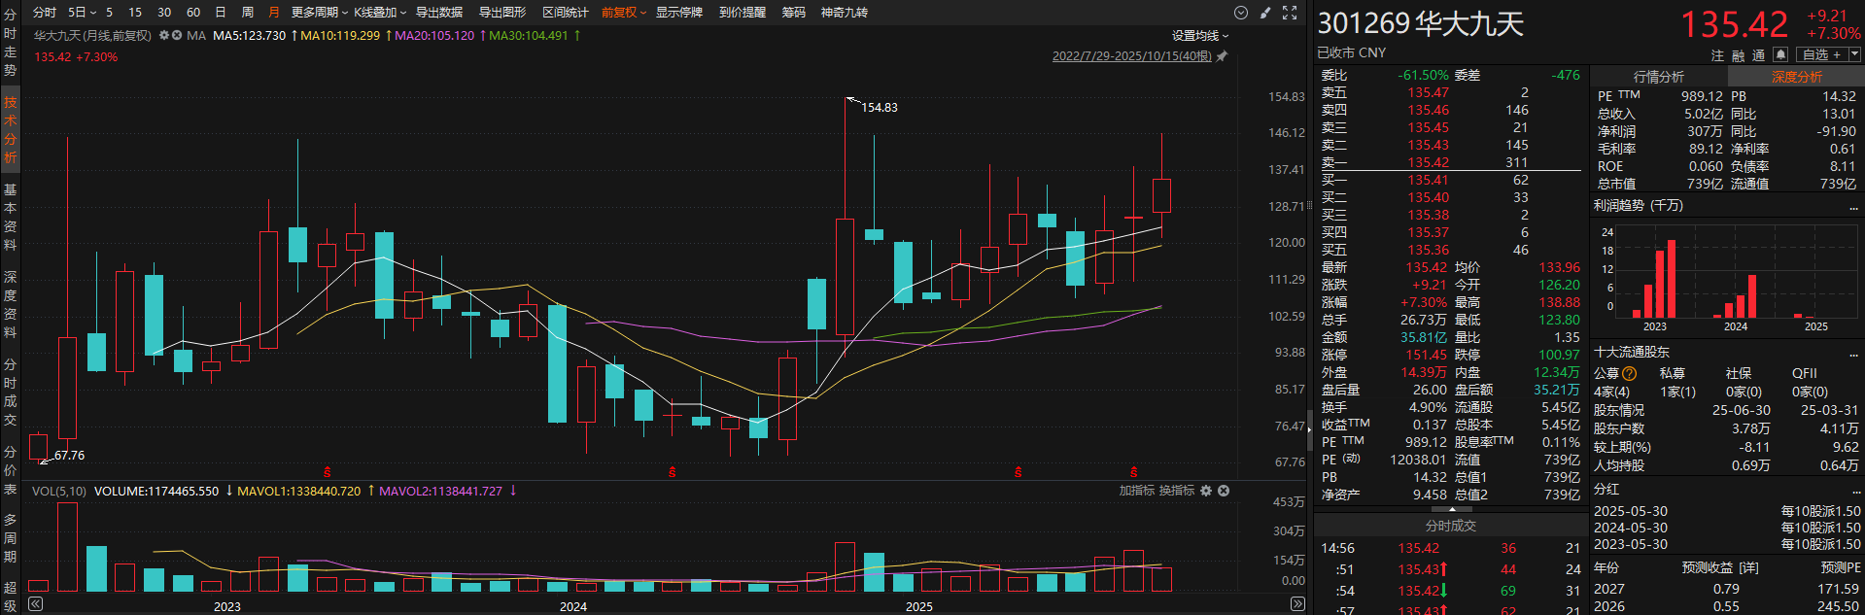Viewport: 1865px width, 615px height.
Task: Add stock via 自选 + button
Action: [1821, 54]
